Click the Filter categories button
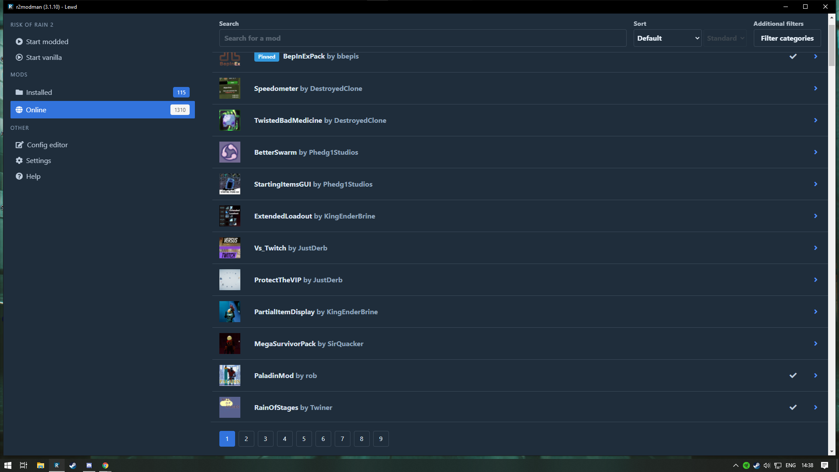 coord(787,38)
